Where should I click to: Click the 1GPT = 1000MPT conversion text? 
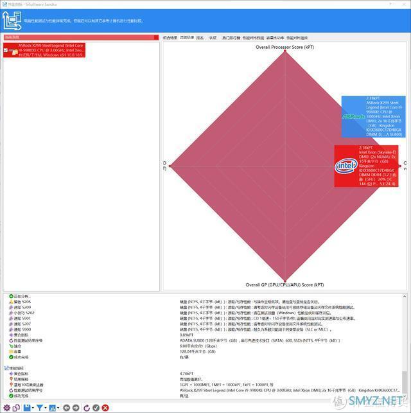(227, 385)
